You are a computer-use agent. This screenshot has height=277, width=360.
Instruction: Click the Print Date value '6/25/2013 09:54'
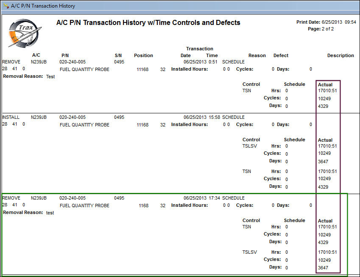[339, 22]
